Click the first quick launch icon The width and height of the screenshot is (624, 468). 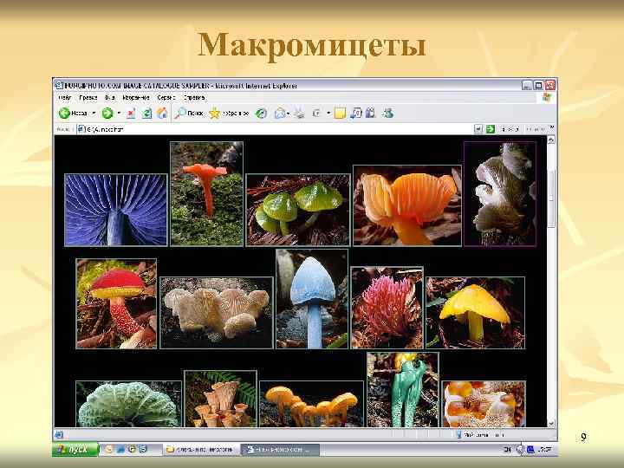tap(108, 450)
